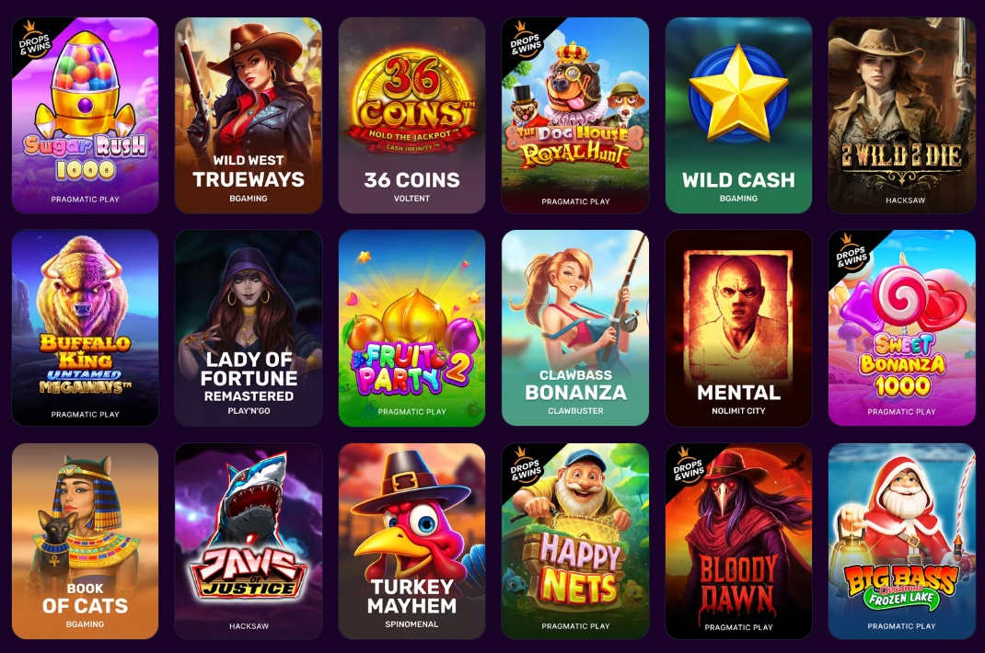
Task: Open the 2 Wild 2 Die game
Action: tap(901, 116)
